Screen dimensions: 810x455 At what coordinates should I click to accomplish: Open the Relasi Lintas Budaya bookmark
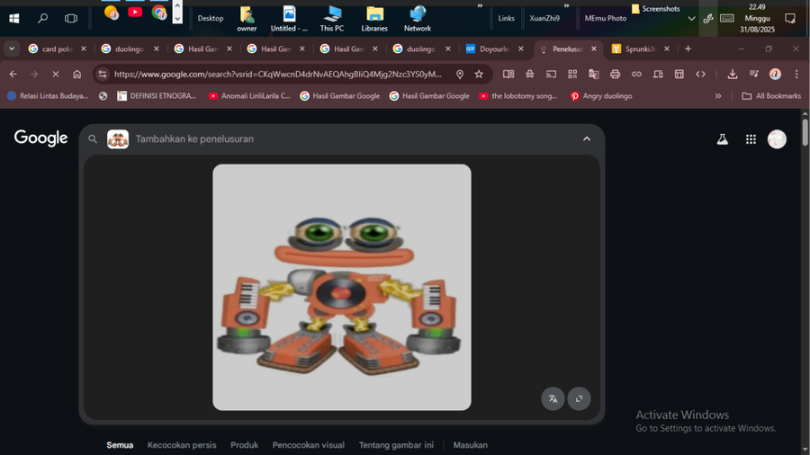pos(48,96)
